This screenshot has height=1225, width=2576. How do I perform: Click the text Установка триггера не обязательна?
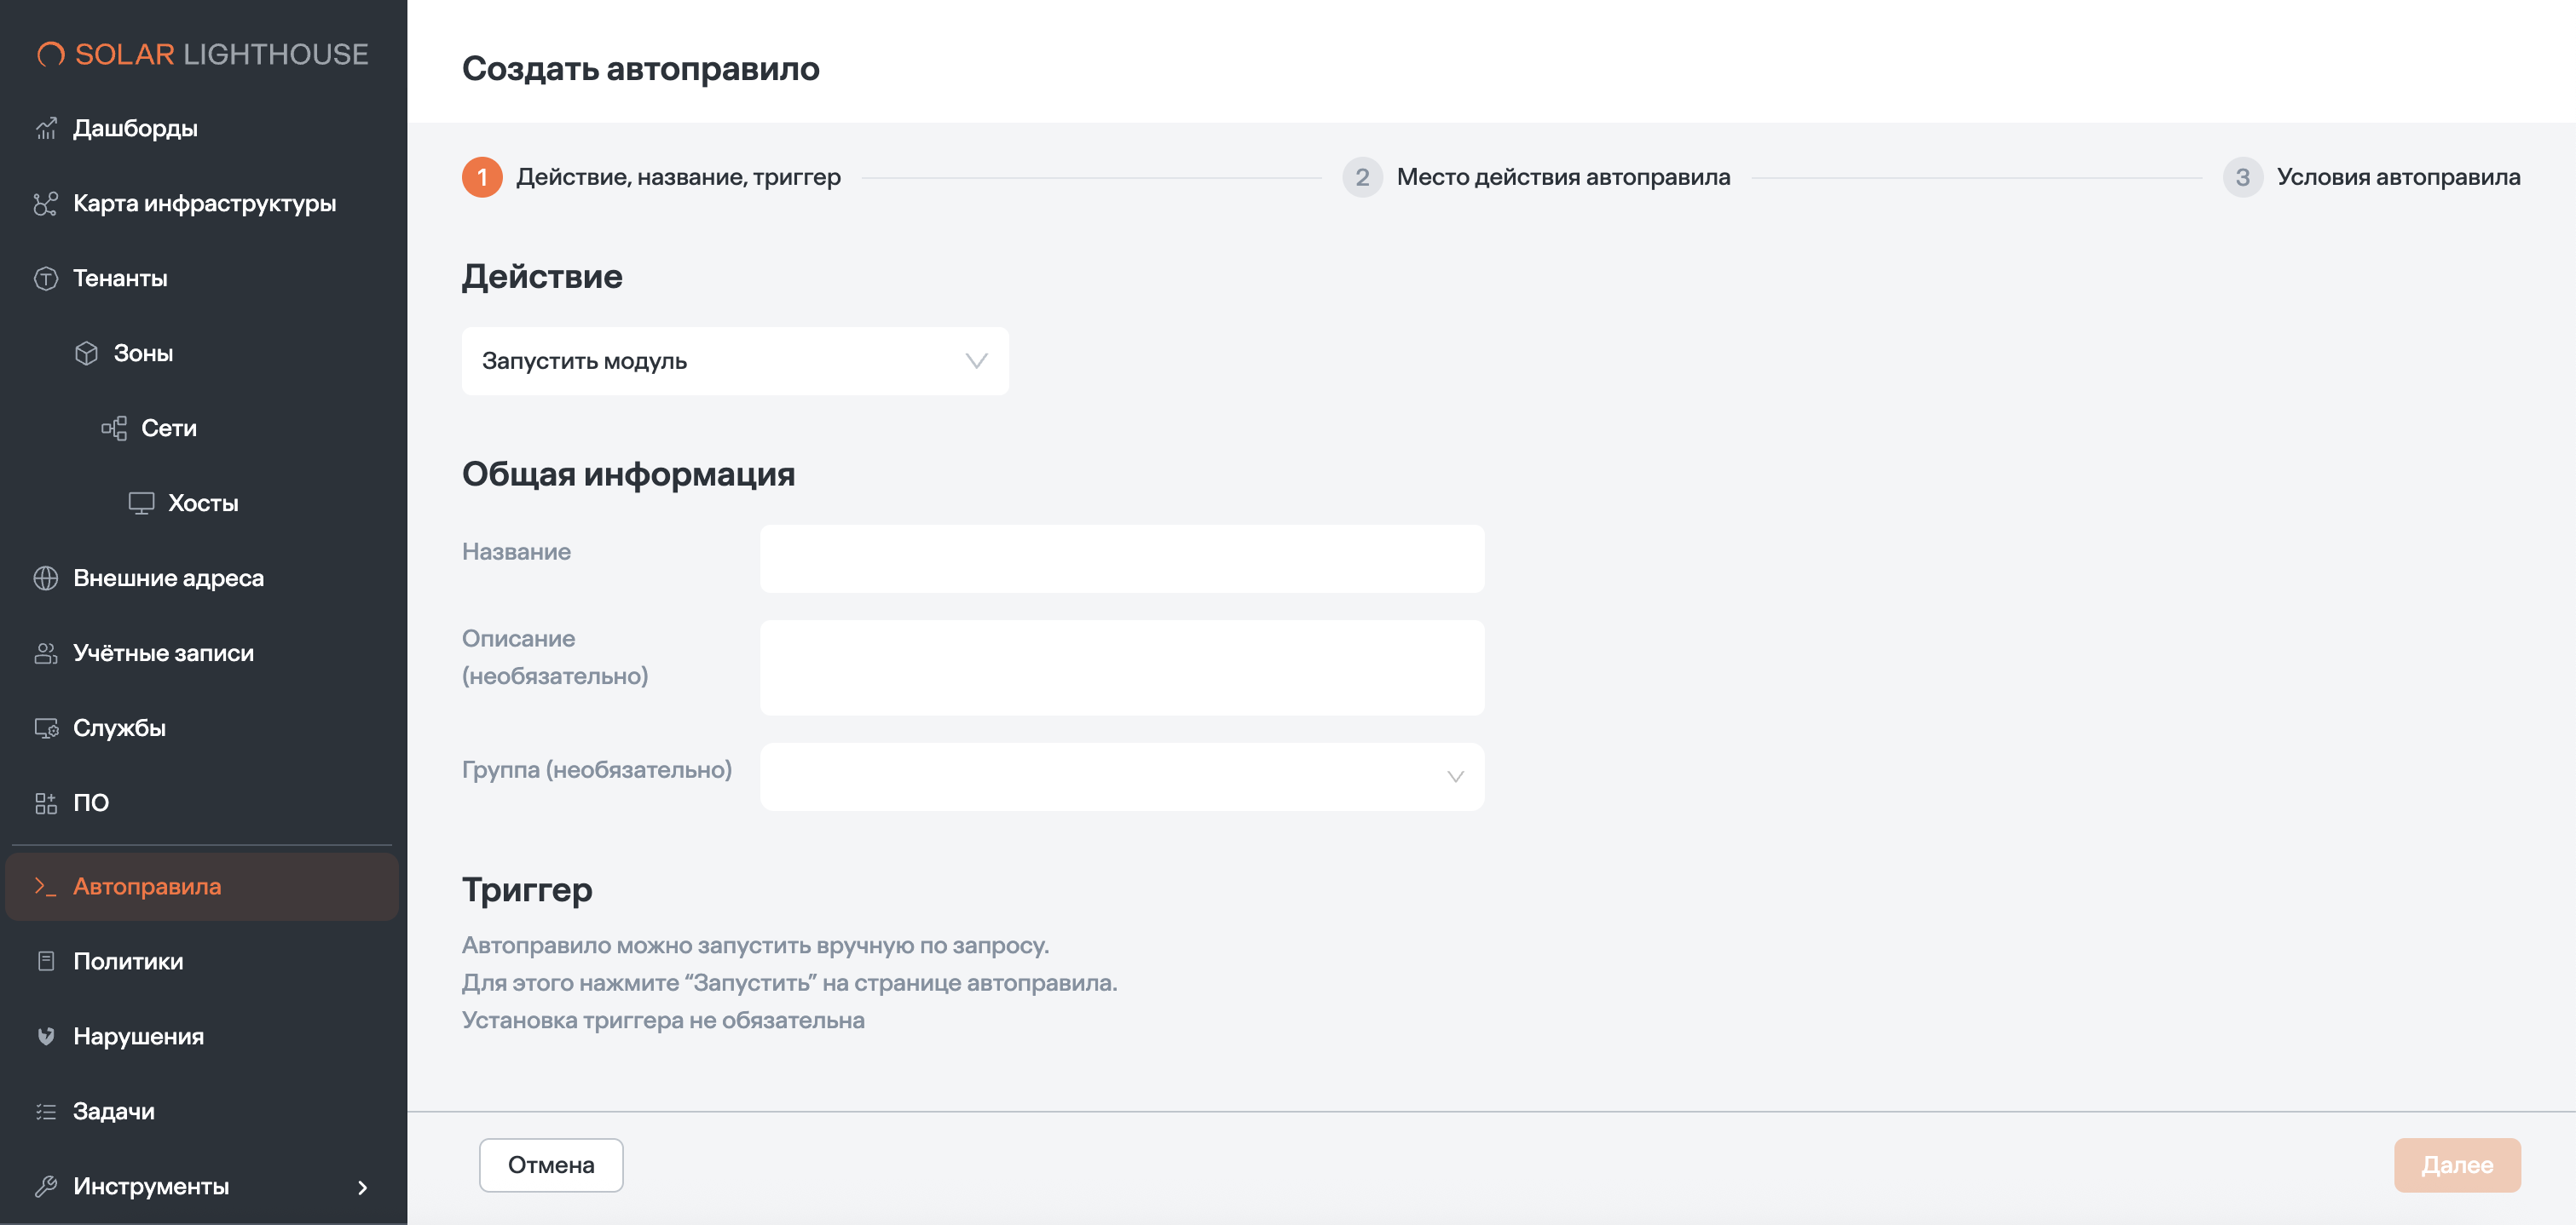(663, 1021)
